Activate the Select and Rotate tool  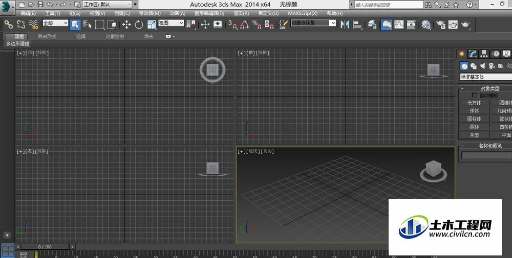(x=139, y=25)
